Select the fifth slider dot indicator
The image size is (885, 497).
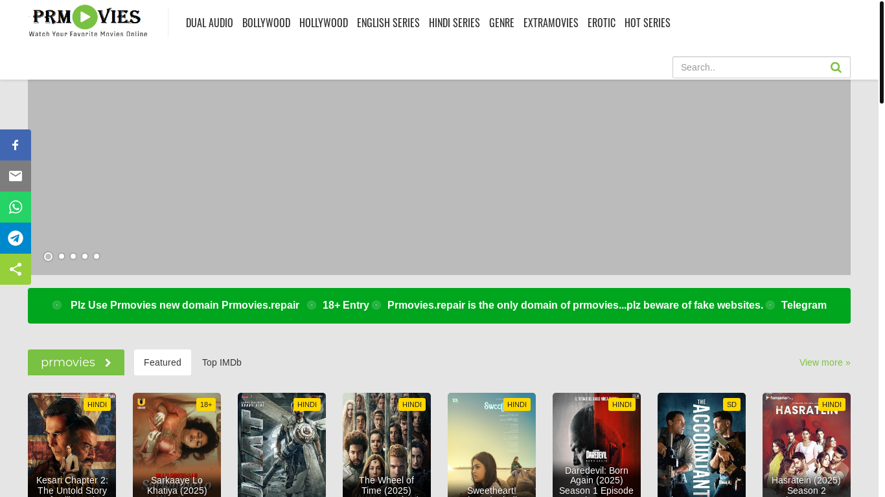point(97,256)
